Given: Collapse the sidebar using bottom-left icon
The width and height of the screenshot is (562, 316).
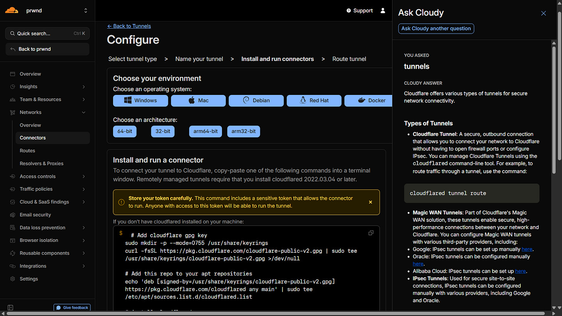Looking at the screenshot, I should (10, 308).
